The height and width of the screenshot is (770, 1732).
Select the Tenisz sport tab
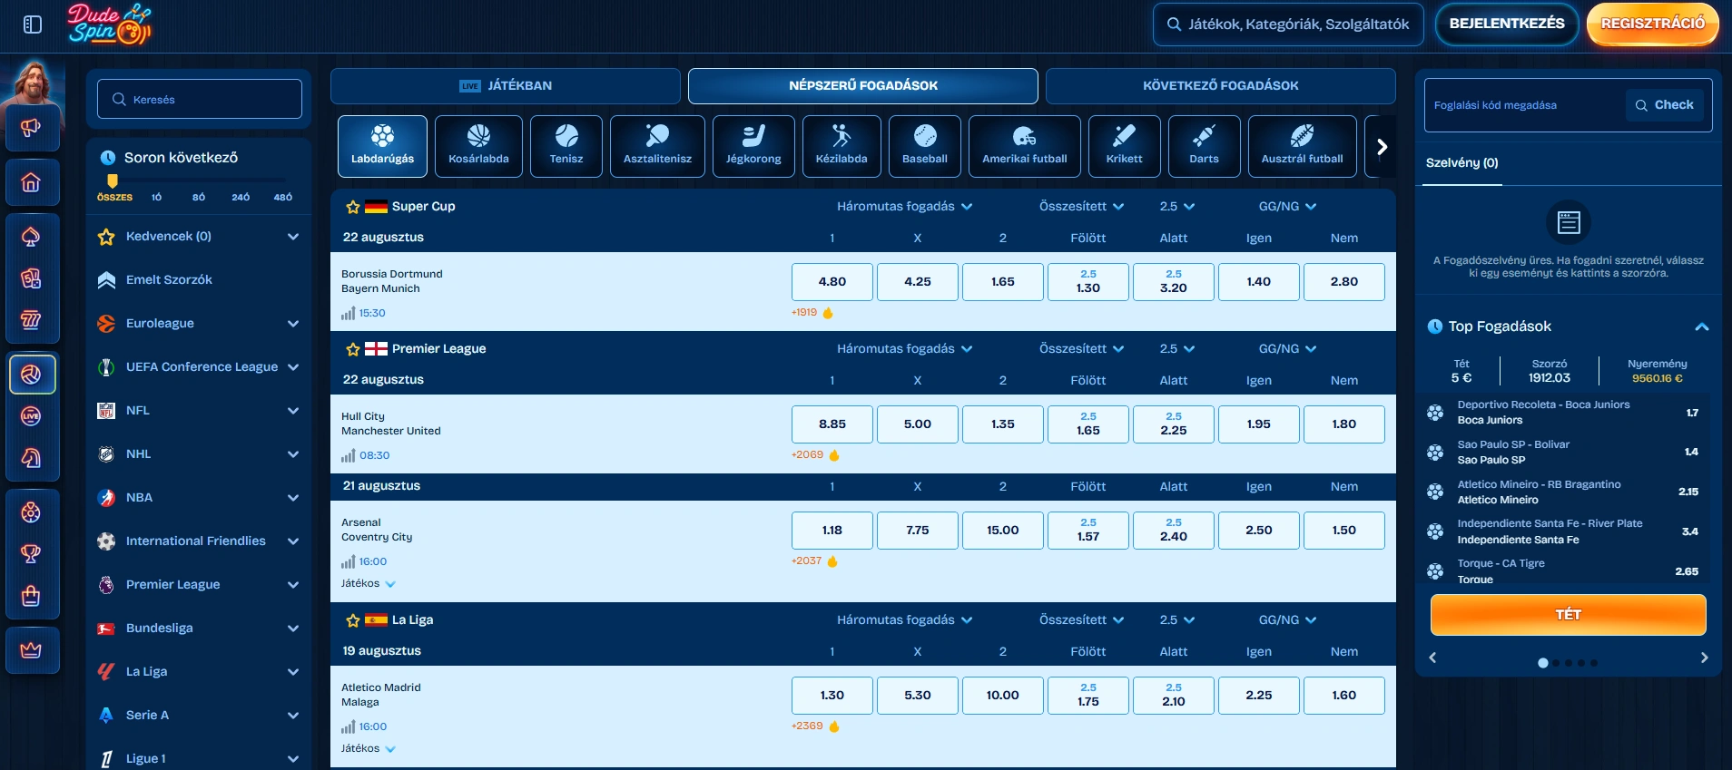[566, 146]
